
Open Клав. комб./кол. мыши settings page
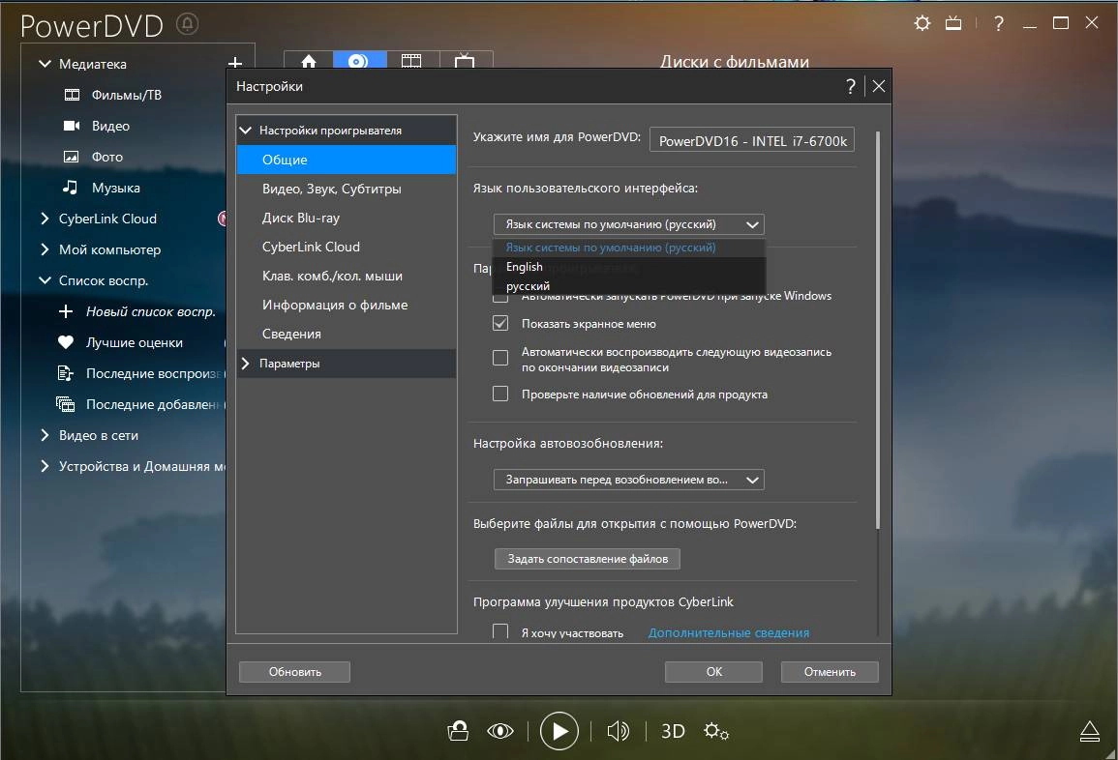347,276
